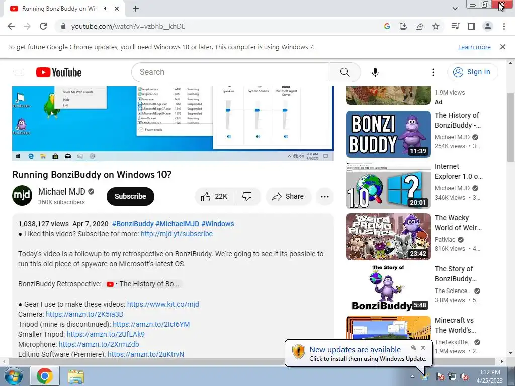Click the Chrome taskbar icon
This screenshot has height=386, width=515.
coord(45,376)
